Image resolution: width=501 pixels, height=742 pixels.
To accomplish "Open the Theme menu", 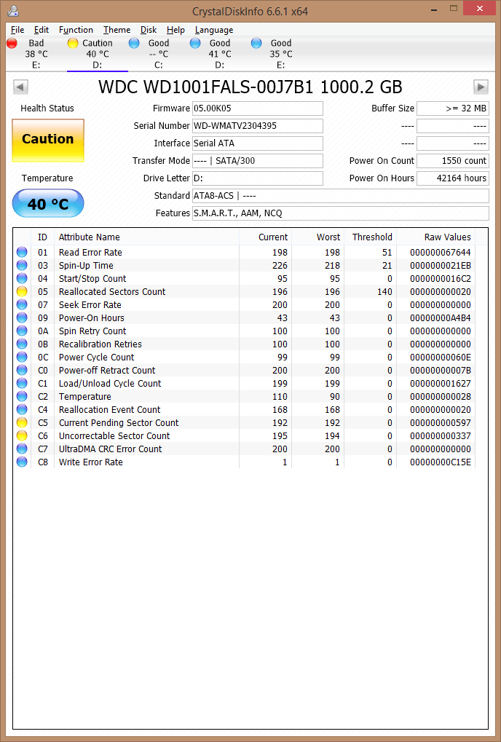I will tap(117, 30).
